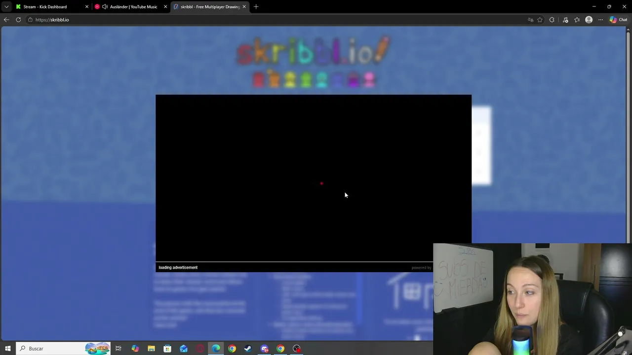Open the tab search dropdown arrow

(6, 7)
